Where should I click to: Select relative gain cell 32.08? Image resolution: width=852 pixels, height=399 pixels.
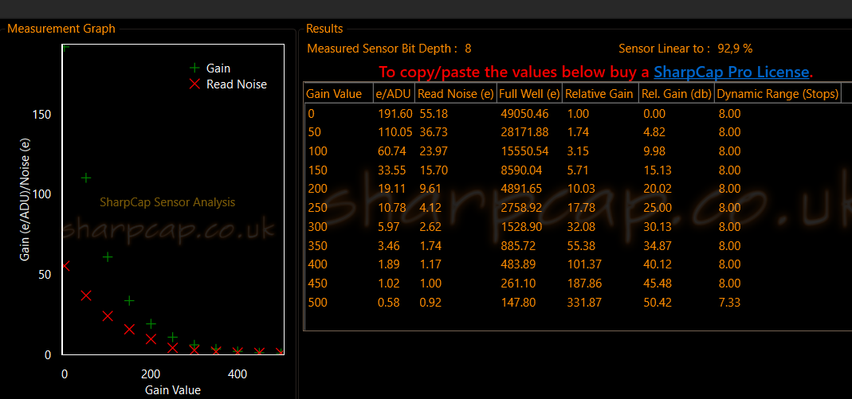click(581, 226)
